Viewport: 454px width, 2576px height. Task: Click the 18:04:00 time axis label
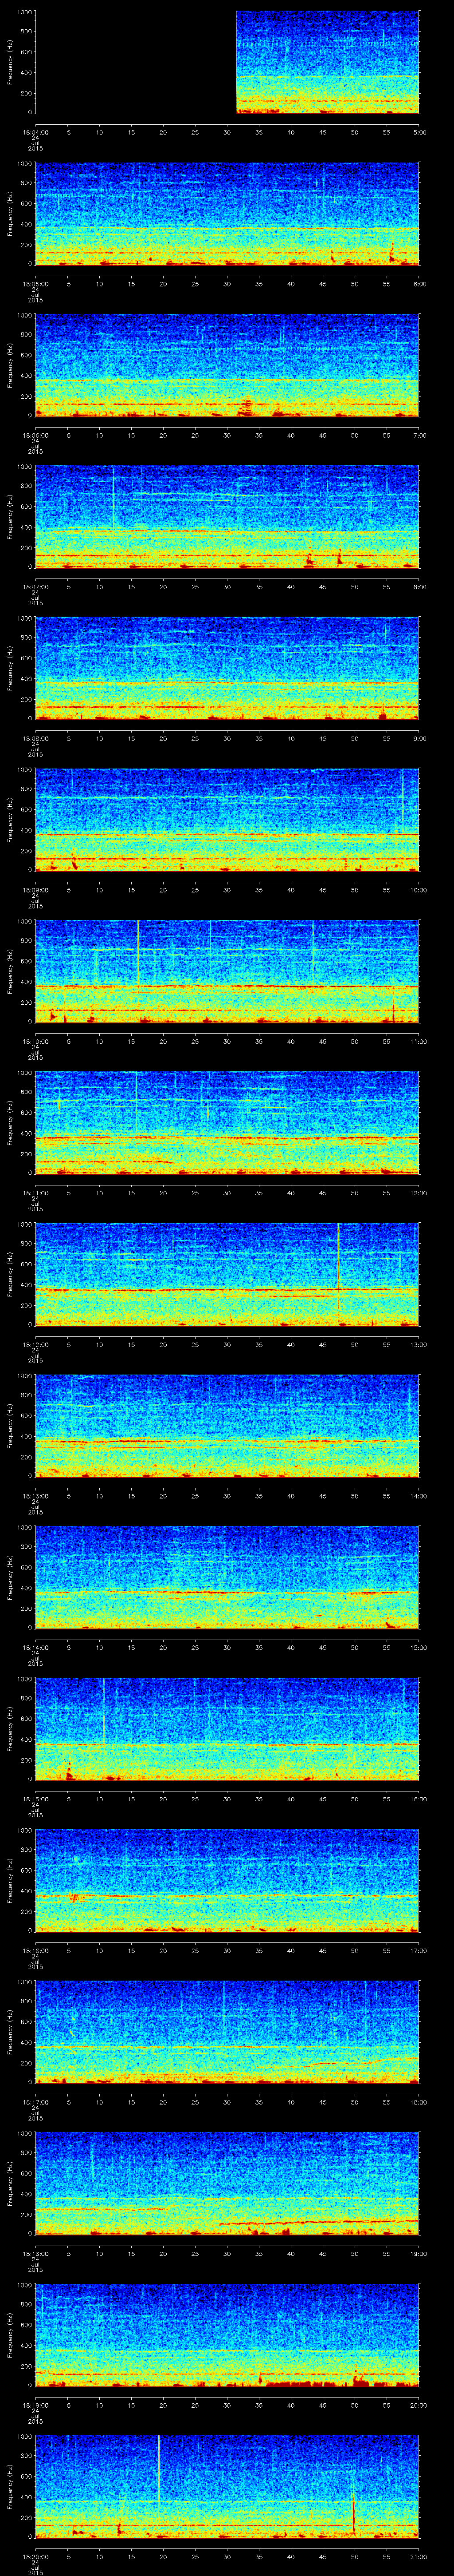pyautogui.click(x=36, y=132)
